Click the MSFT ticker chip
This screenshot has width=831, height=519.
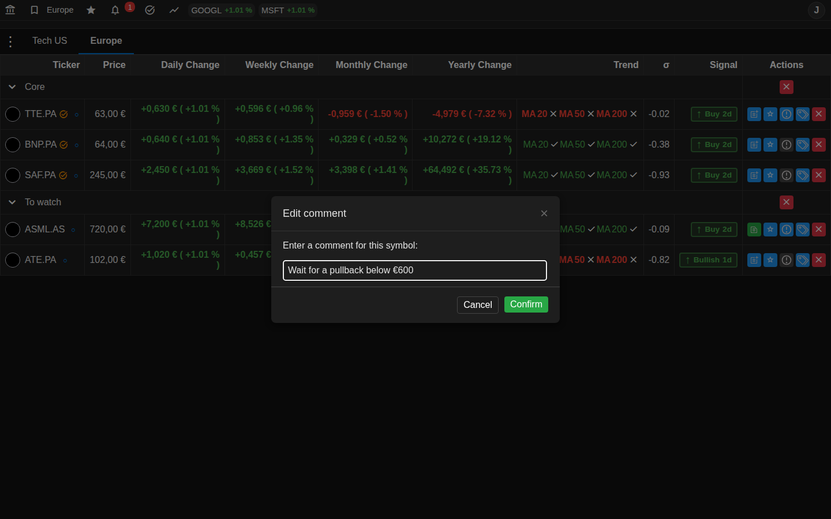pyautogui.click(x=288, y=10)
